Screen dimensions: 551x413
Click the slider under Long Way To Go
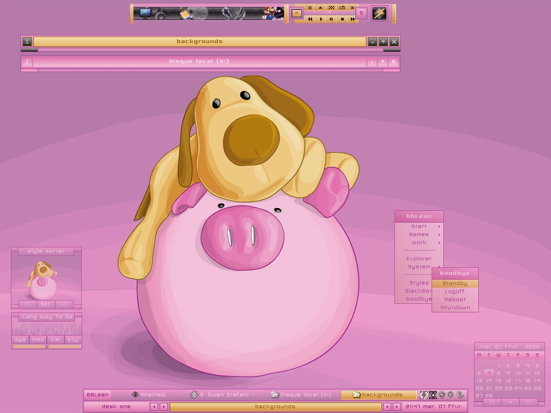pyautogui.click(x=47, y=347)
